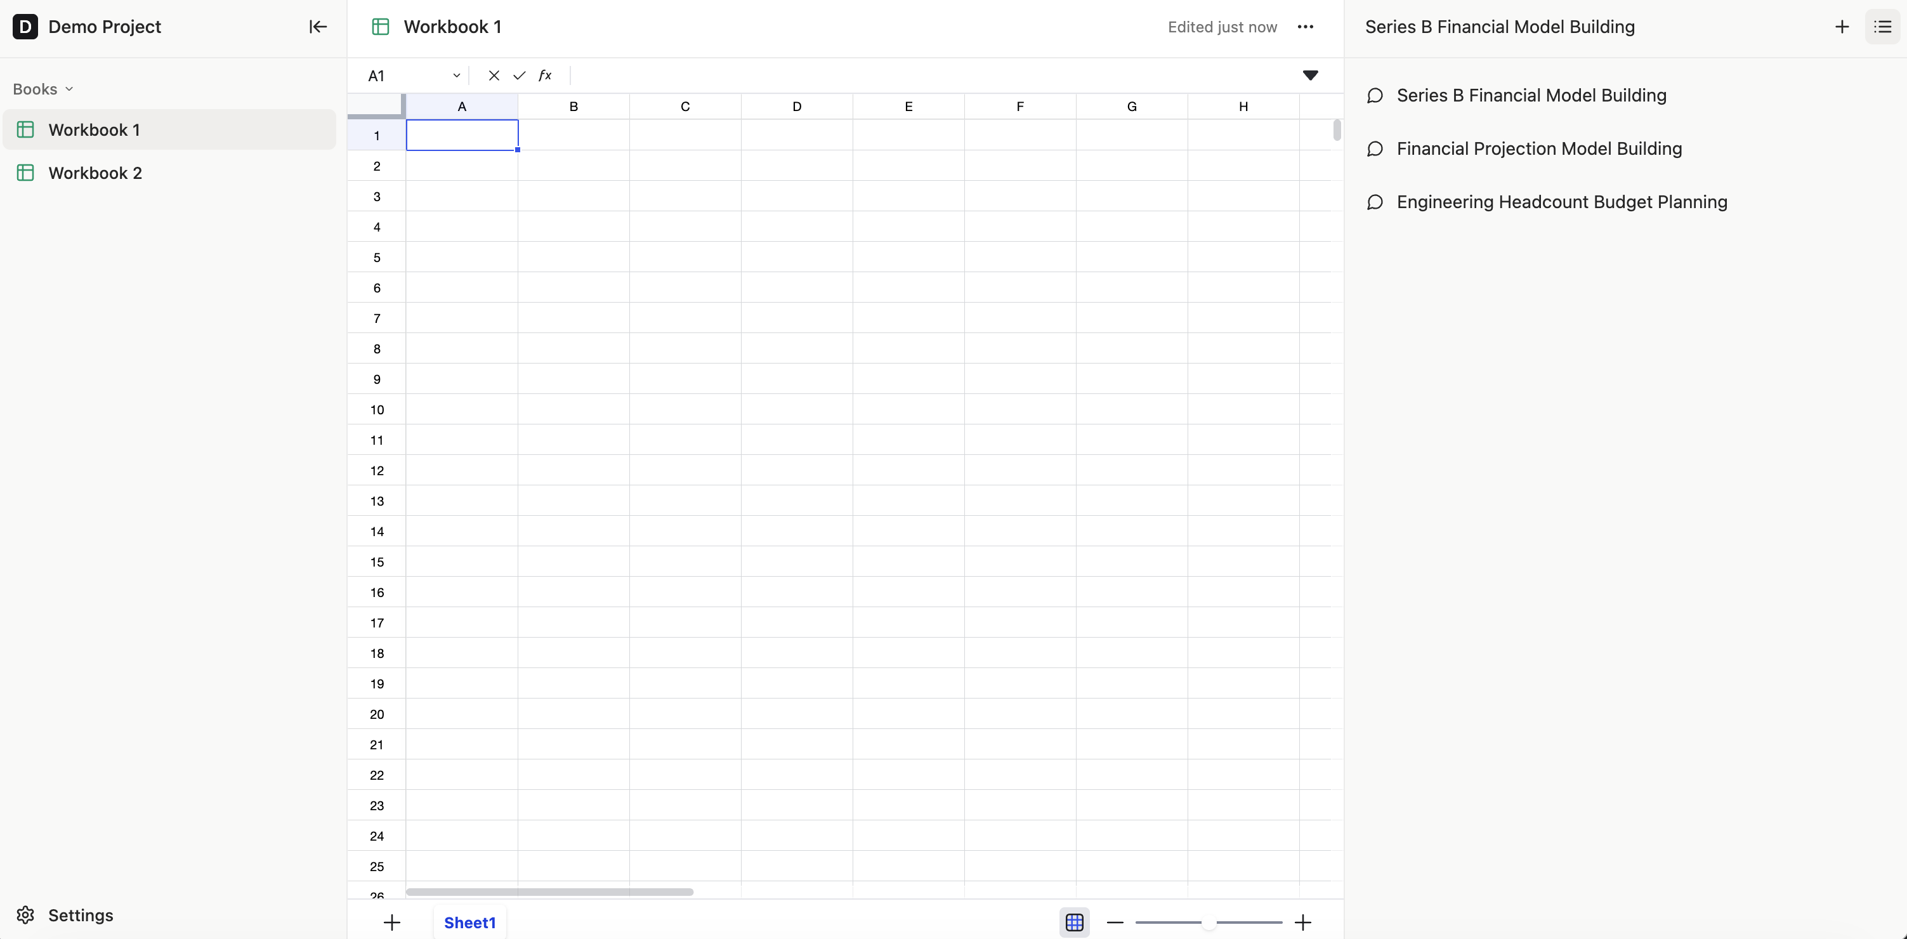The width and height of the screenshot is (1907, 939).
Task: Click the gridlines toggle icon in status bar
Action: click(1074, 922)
